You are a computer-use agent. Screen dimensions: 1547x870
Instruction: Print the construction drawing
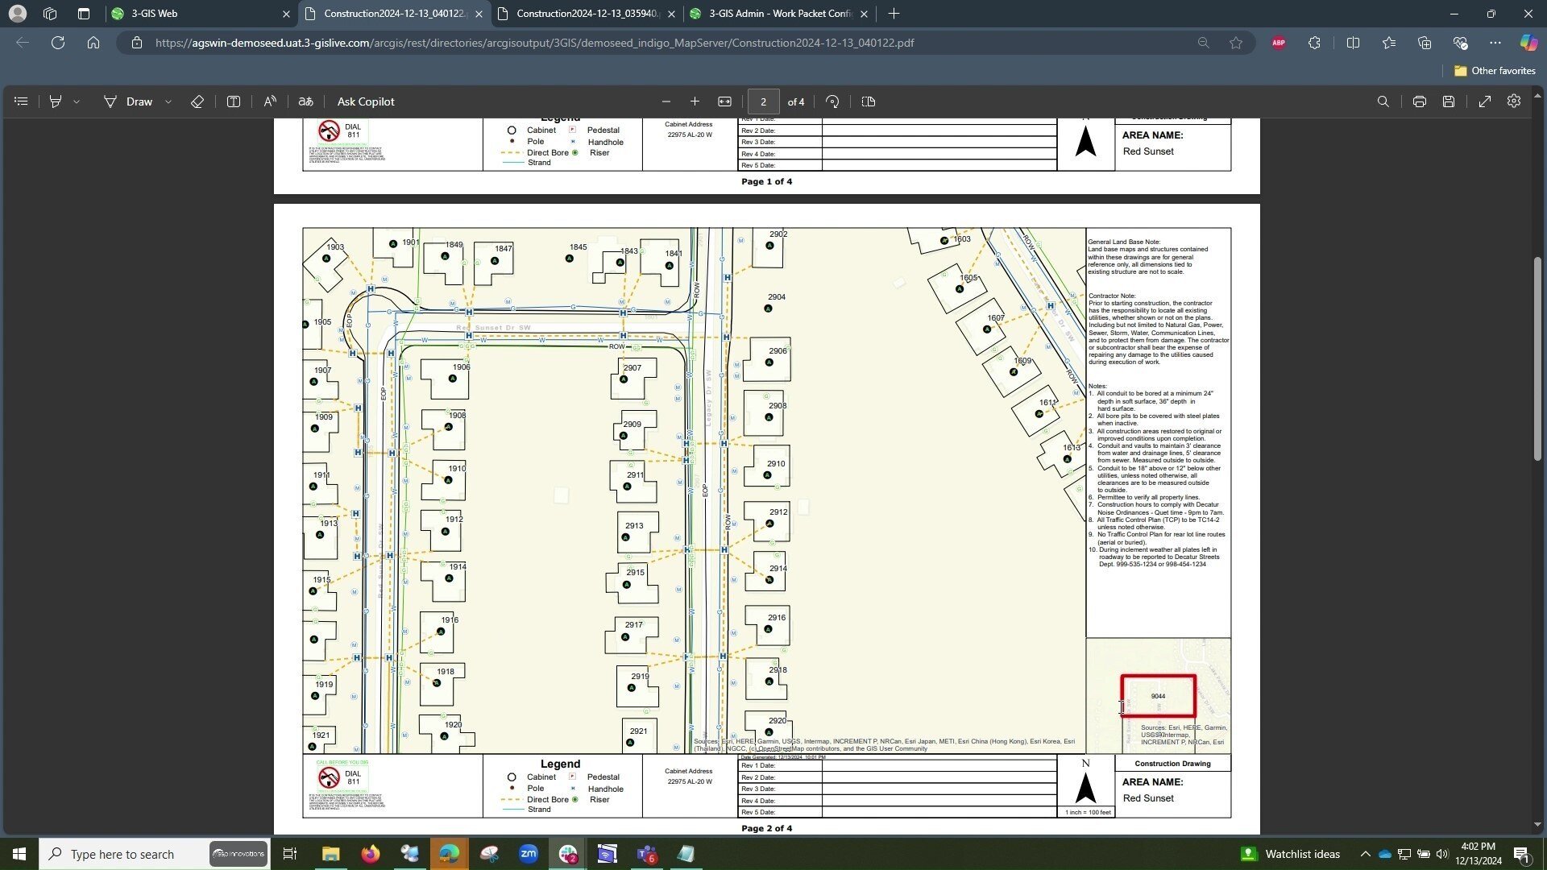1419,101
